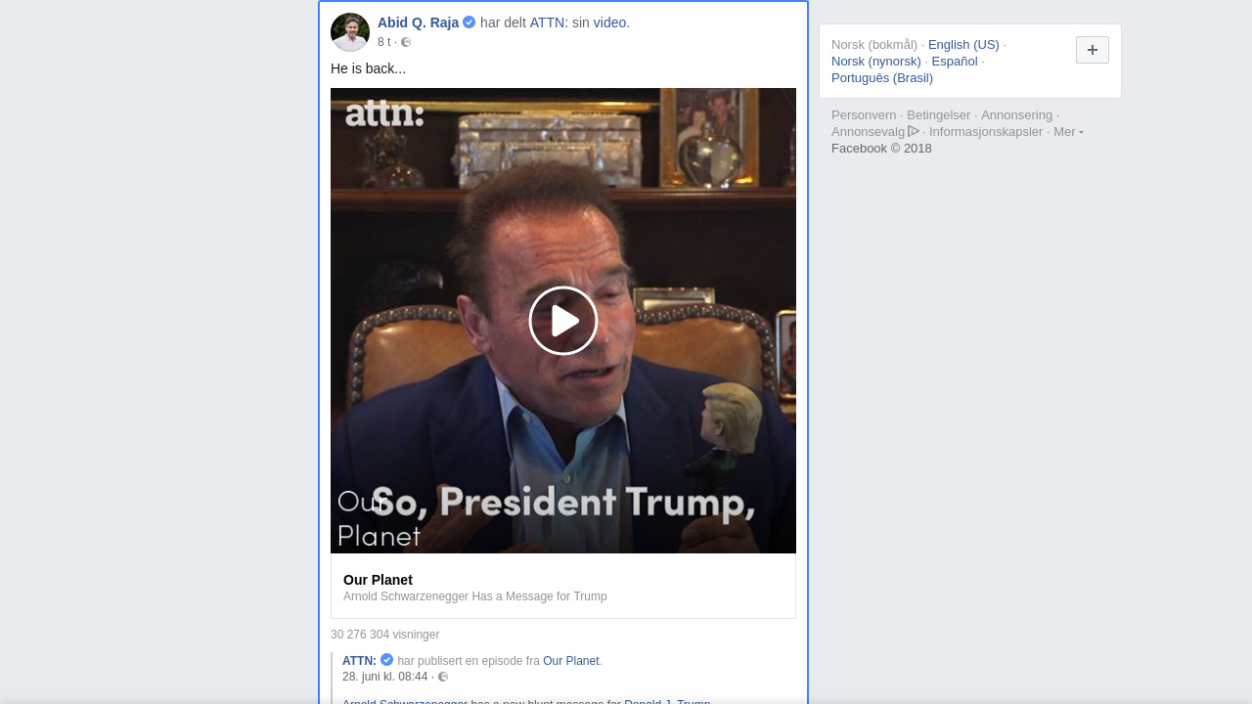
Task: Open the Personvern footer link
Action: pyautogui.click(x=864, y=114)
